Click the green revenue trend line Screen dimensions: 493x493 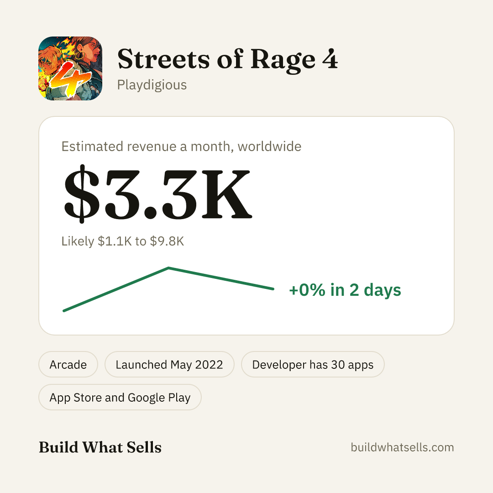(x=168, y=289)
